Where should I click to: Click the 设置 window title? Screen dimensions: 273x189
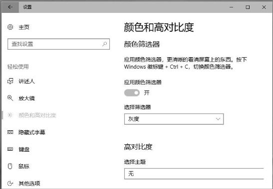[x=27, y=7]
